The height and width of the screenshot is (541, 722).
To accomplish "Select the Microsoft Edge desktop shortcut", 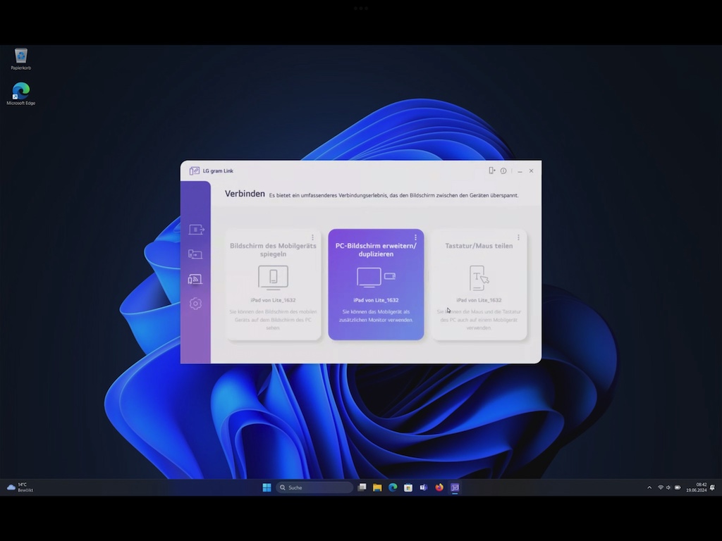I will pos(20,94).
